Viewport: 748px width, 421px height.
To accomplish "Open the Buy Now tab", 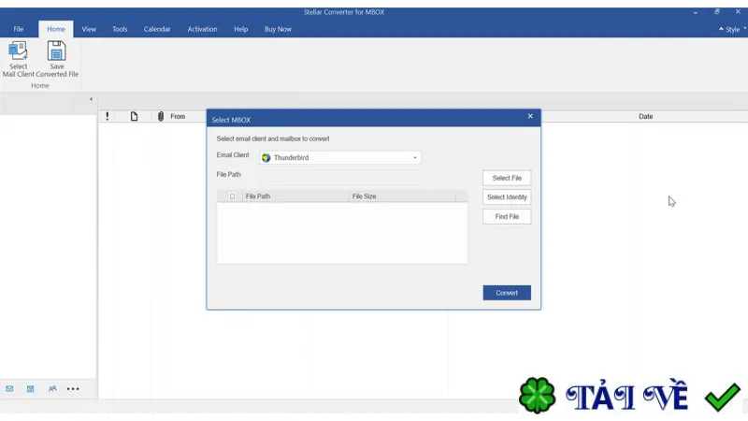I will point(278,29).
